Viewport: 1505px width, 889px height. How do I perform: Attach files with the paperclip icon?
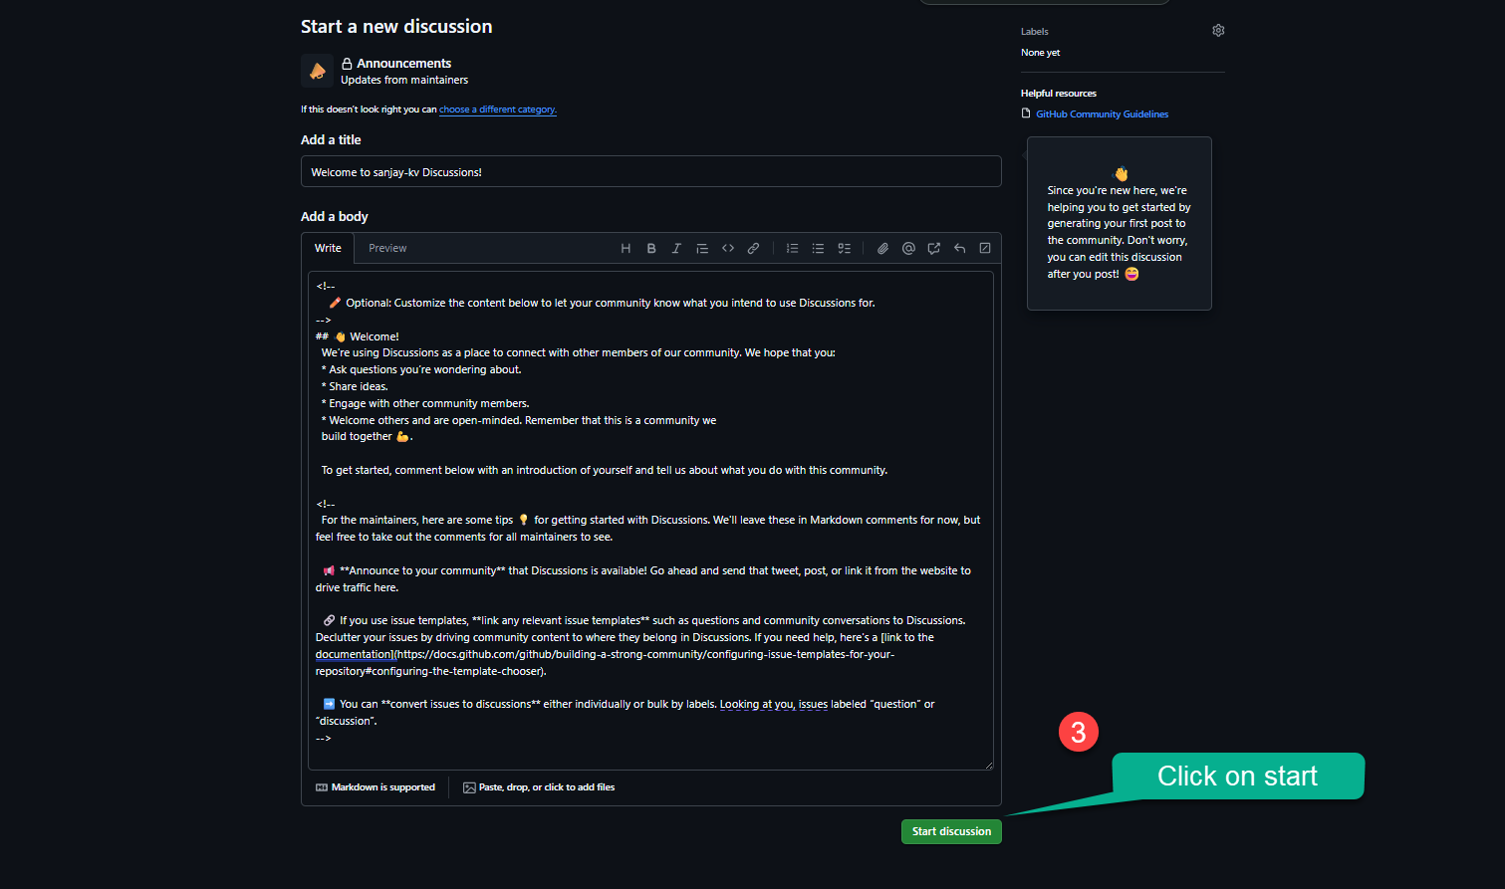[882, 249]
